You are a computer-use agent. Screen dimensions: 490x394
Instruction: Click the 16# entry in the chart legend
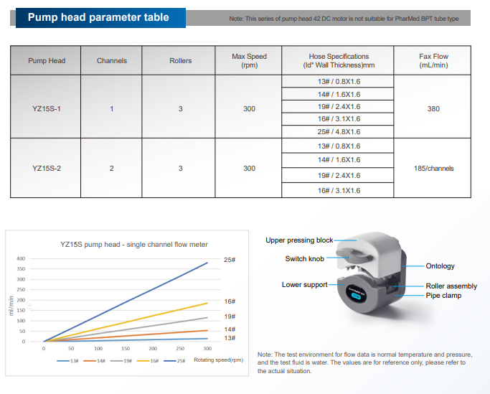(x=148, y=361)
